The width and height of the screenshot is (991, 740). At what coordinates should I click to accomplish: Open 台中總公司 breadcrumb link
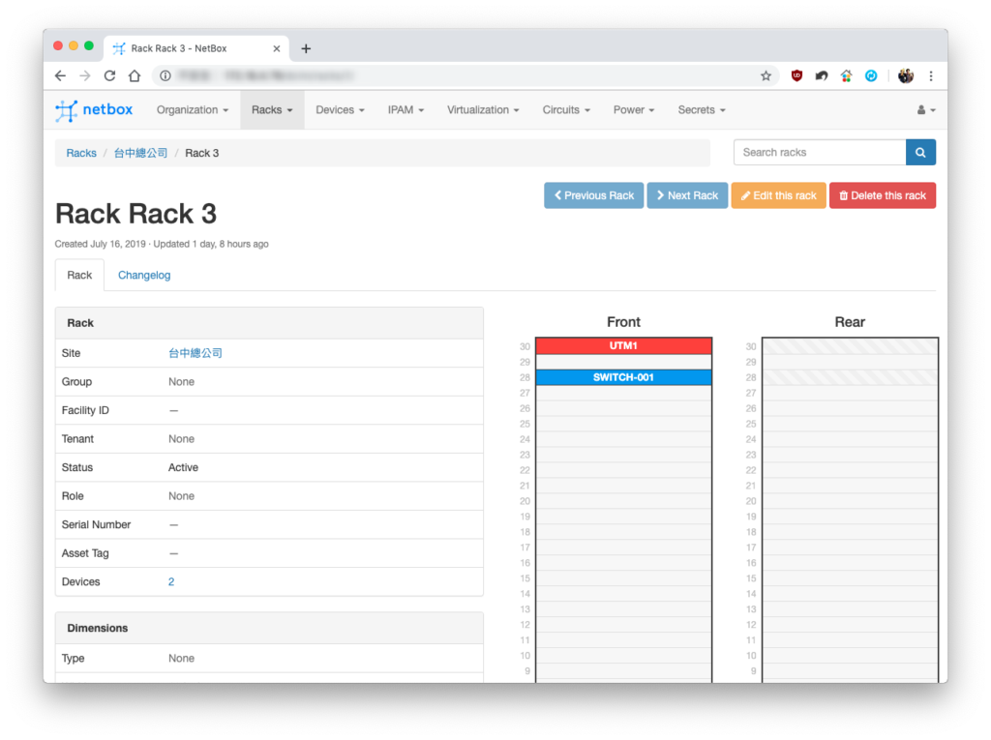tap(141, 153)
